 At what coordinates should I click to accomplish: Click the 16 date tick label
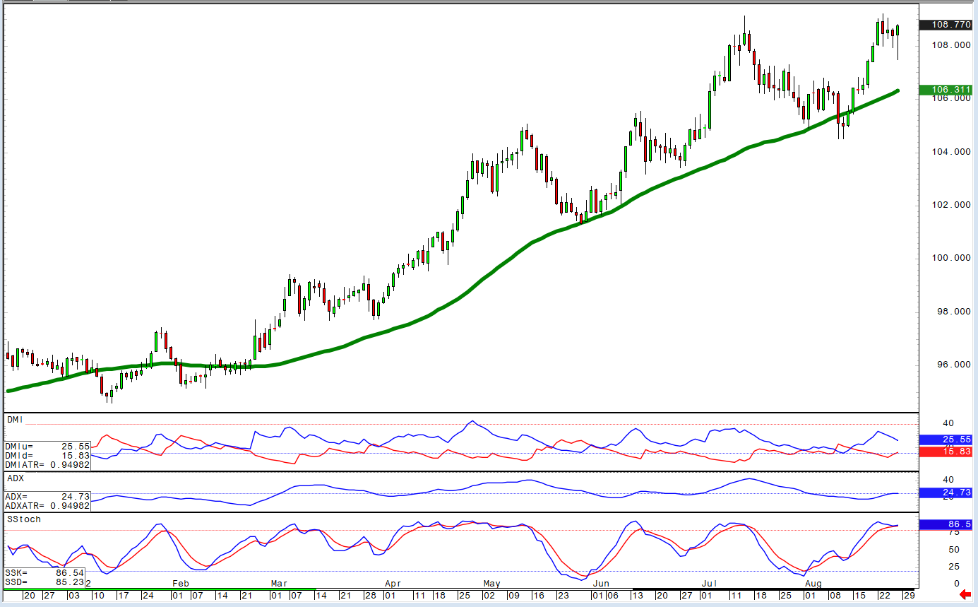click(x=539, y=595)
